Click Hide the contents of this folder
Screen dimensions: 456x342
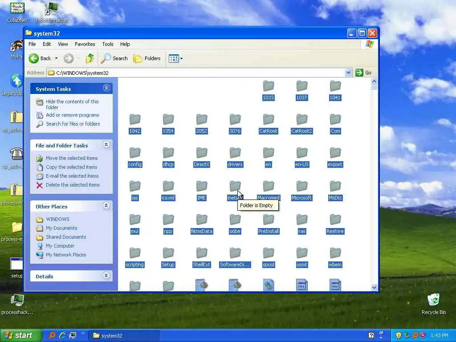tap(72, 104)
